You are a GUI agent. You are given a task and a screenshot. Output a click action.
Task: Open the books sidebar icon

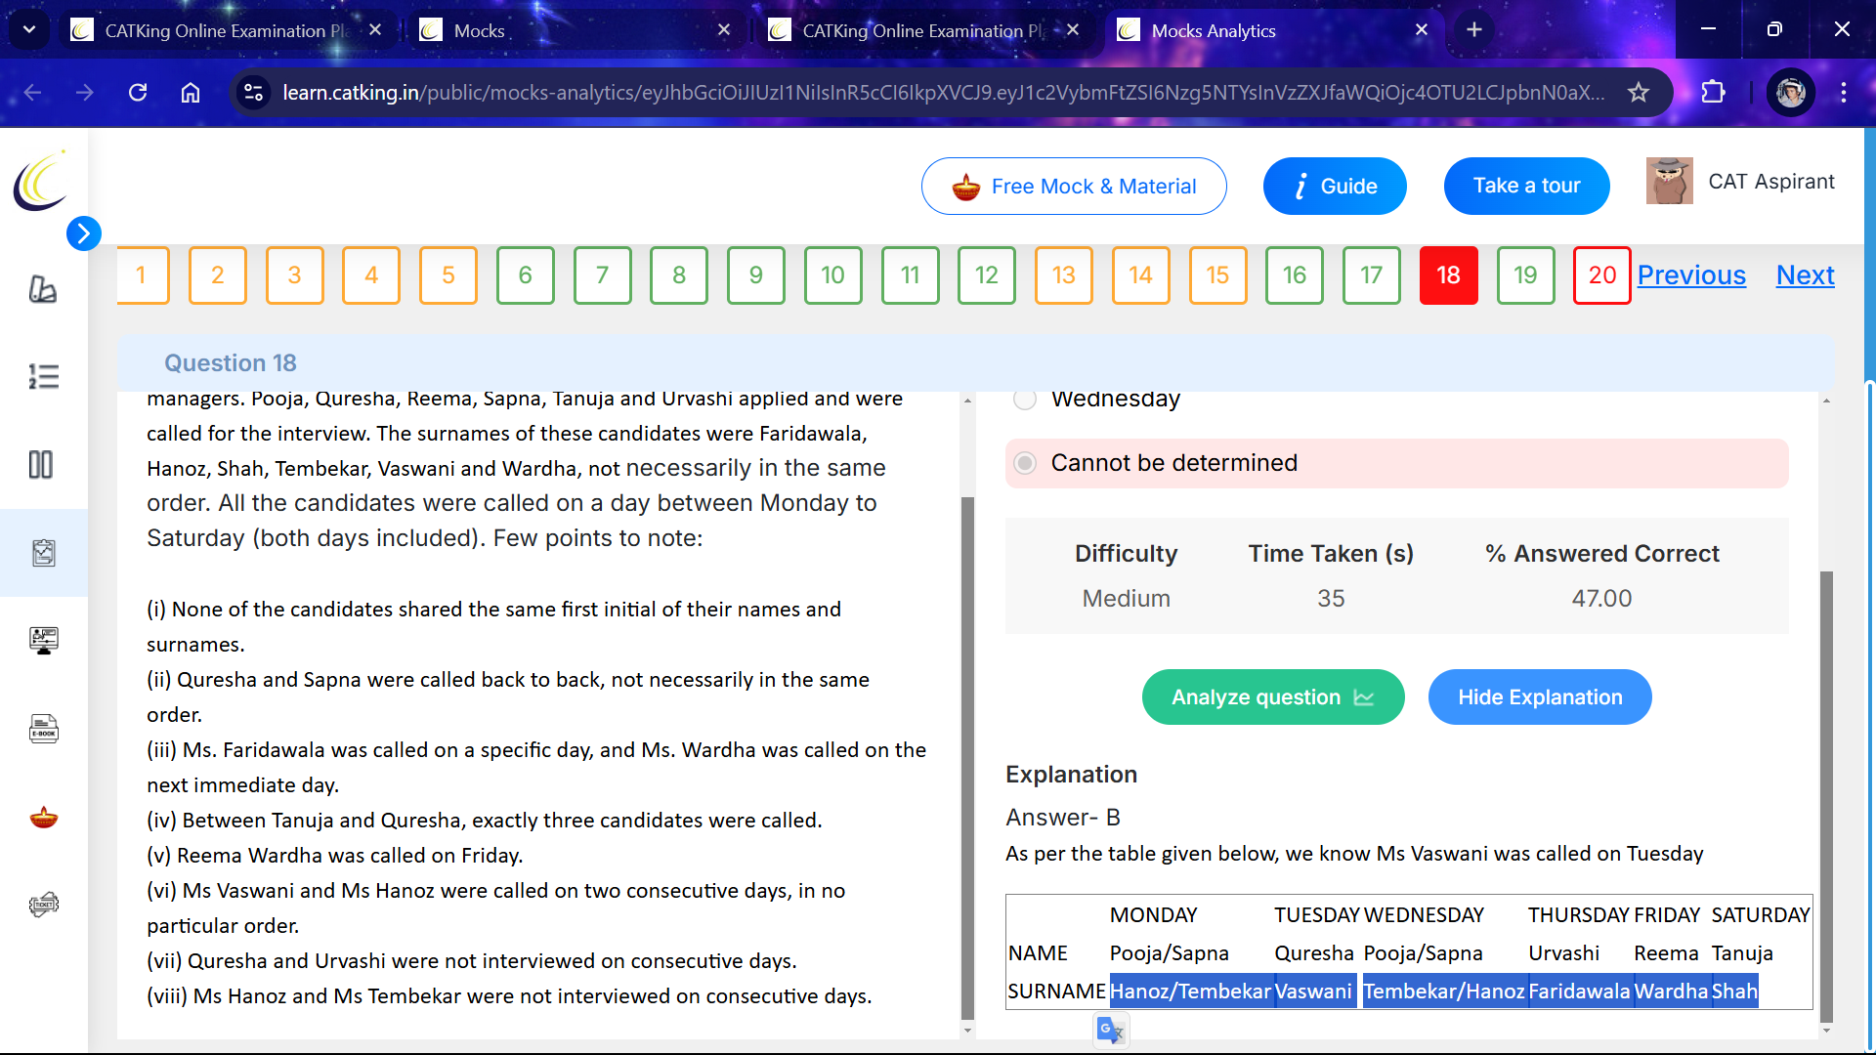[x=43, y=289]
